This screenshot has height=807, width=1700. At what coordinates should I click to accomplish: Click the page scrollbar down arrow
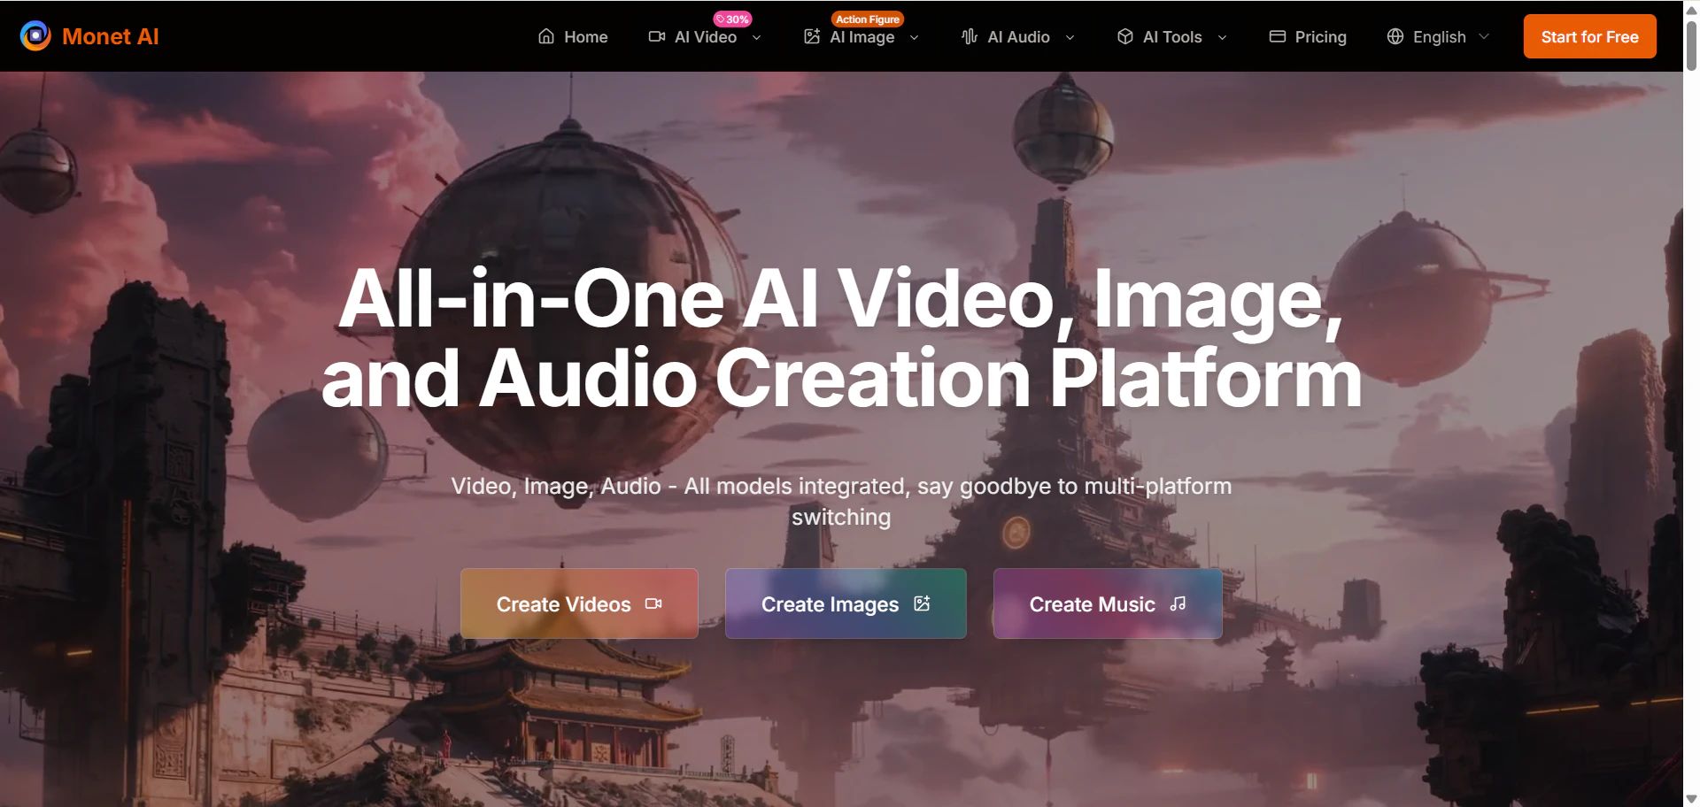point(1691,798)
